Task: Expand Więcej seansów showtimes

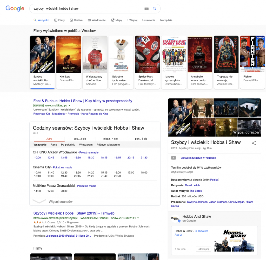Action: 95,202
